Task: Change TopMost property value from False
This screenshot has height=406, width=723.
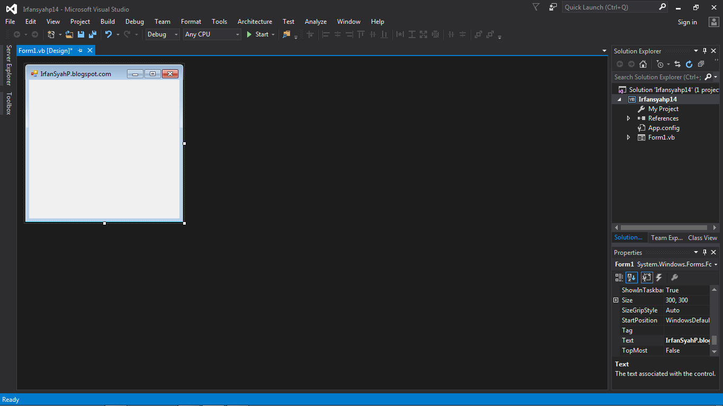Action: (x=686, y=350)
